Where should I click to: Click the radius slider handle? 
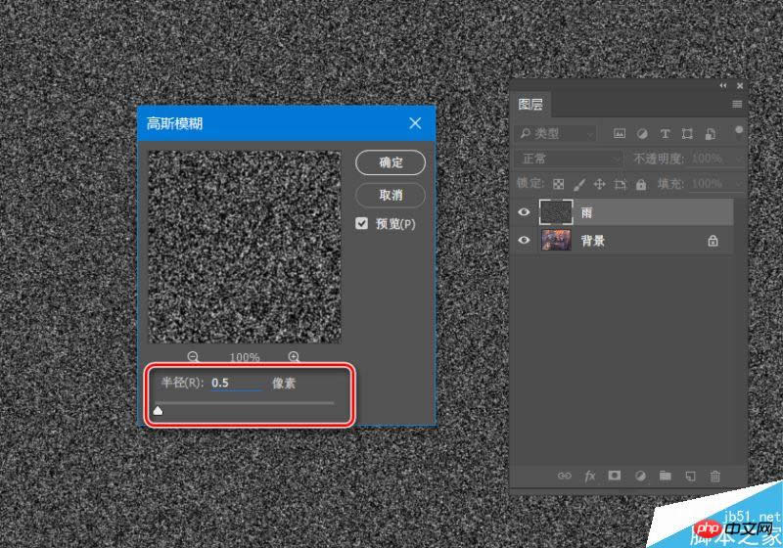158,411
